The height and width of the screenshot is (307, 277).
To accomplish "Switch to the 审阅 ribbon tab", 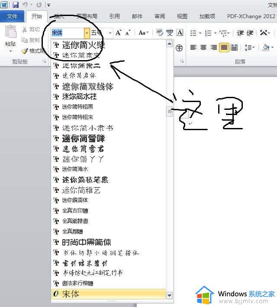I will point(160,16).
